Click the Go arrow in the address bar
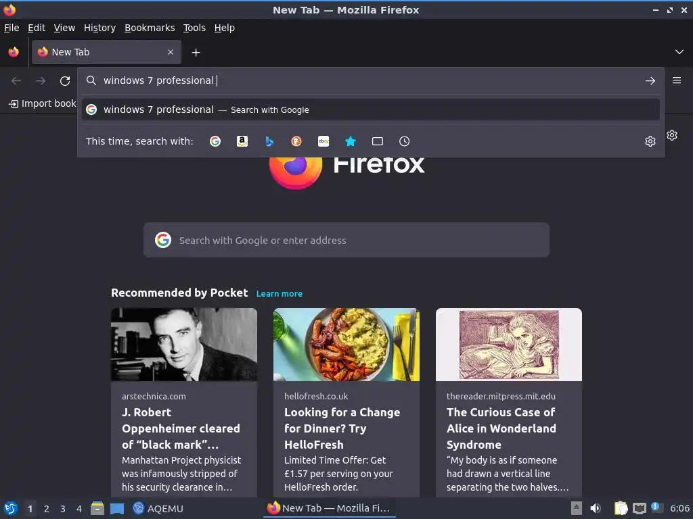 (650, 81)
